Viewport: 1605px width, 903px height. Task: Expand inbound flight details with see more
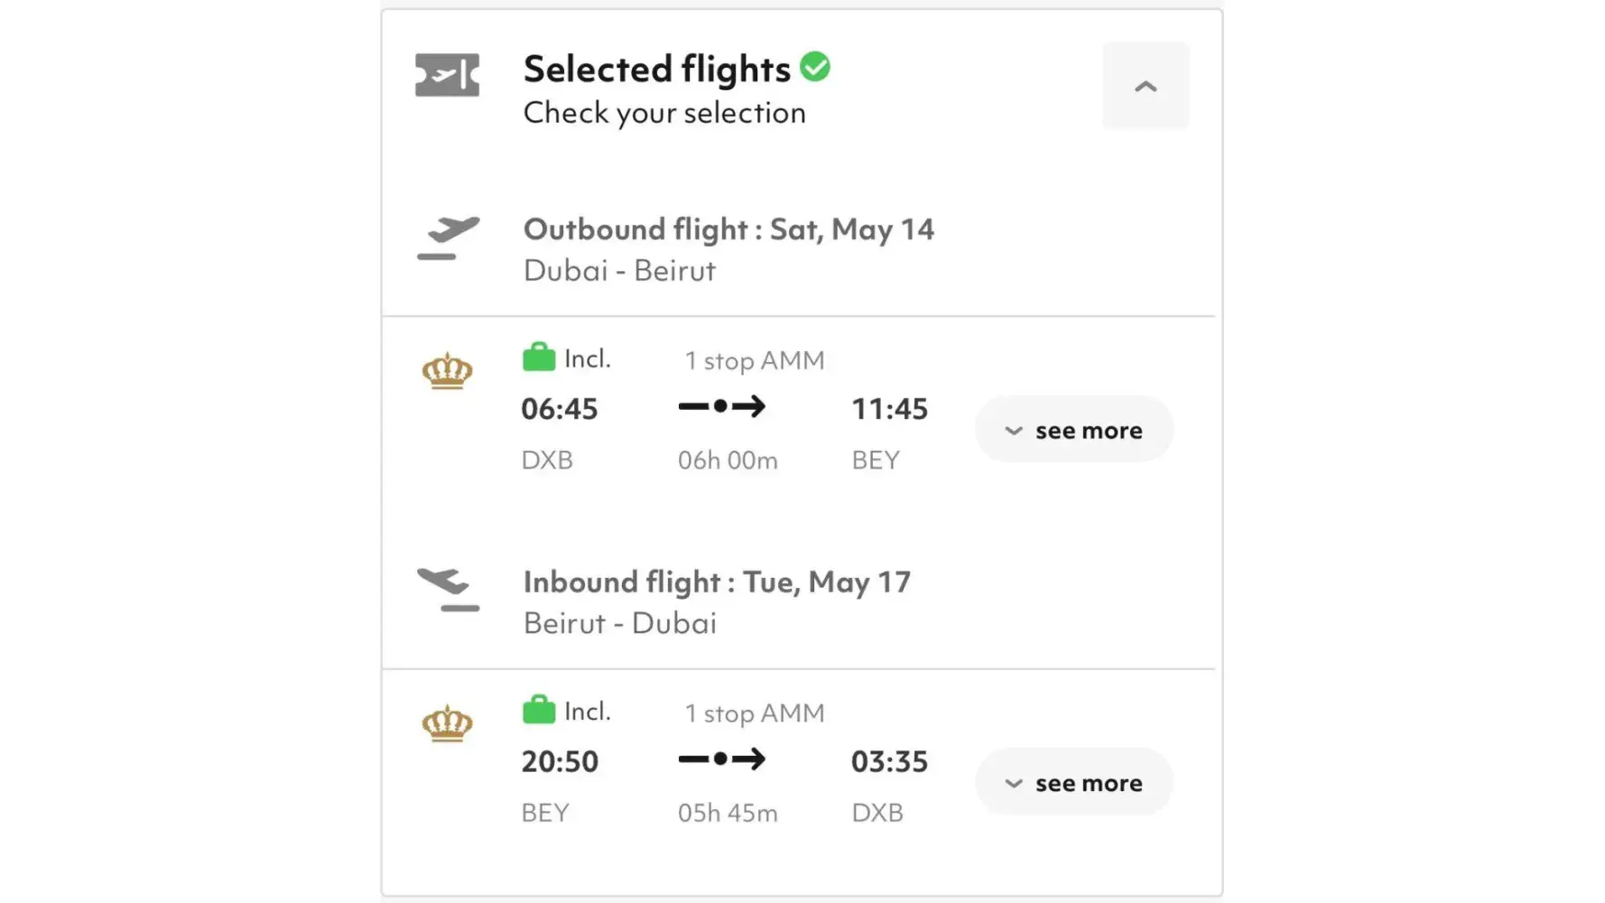1074,783
